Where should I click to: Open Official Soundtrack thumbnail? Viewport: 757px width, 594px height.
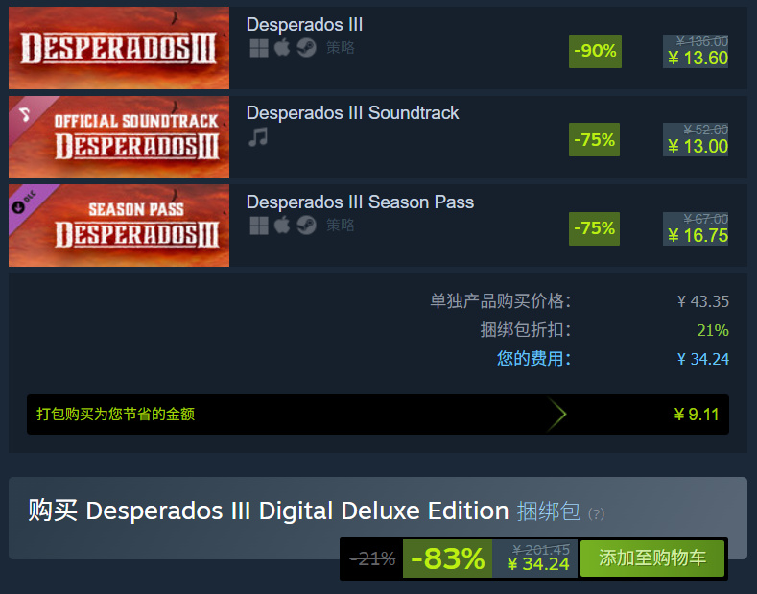coord(119,137)
